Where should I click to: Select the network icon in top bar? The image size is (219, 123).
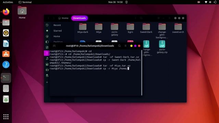point(206,2)
